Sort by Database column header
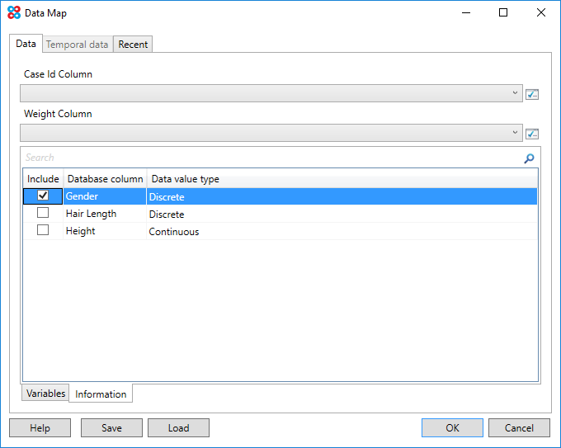 [105, 179]
